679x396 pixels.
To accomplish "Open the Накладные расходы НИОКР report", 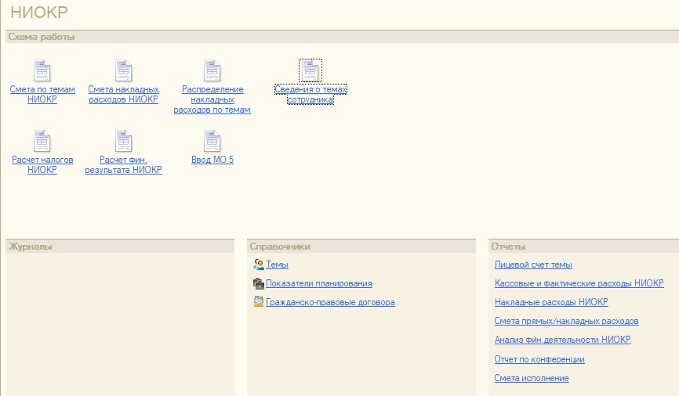I will [x=551, y=303].
